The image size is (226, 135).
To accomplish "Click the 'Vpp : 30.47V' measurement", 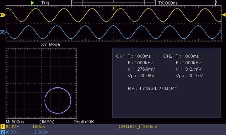I will coord(189,76).
